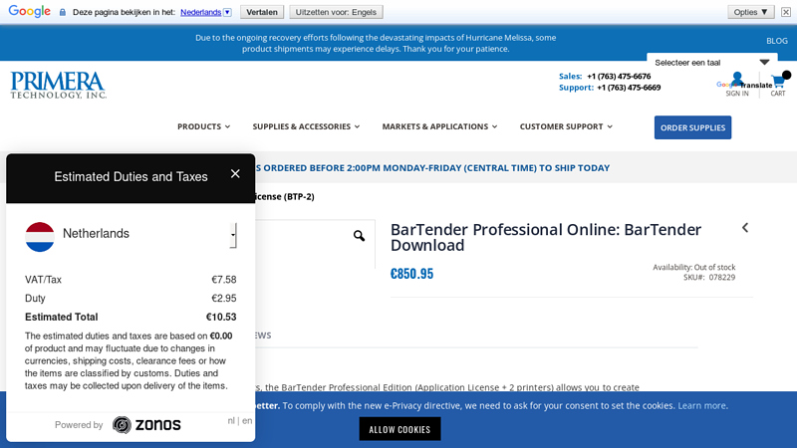Open the Opties dropdown in translate bar
Image resolution: width=797 pixels, height=448 pixels.
point(751,12)
